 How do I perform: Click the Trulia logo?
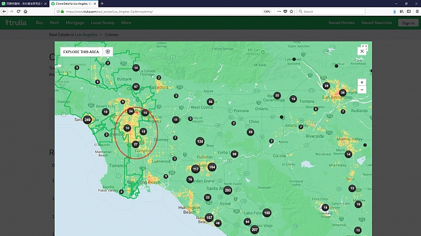pos(16,23)
